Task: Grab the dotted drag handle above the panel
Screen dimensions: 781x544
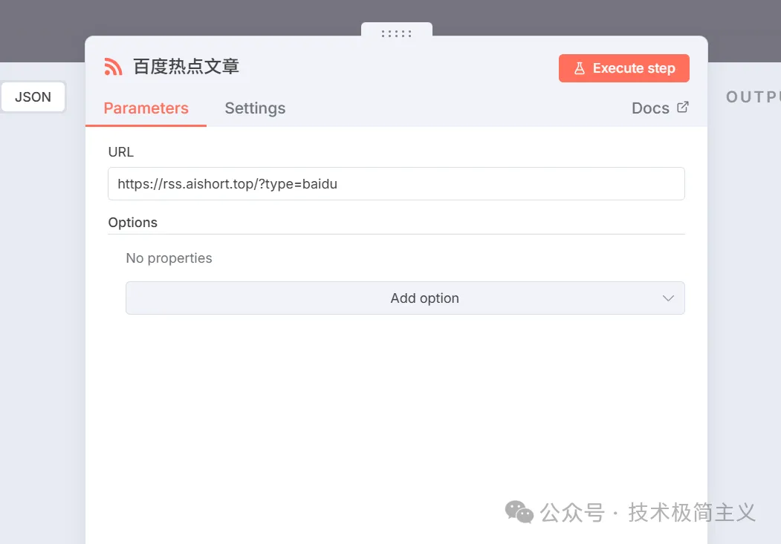Action: click(x=397, y=33)
